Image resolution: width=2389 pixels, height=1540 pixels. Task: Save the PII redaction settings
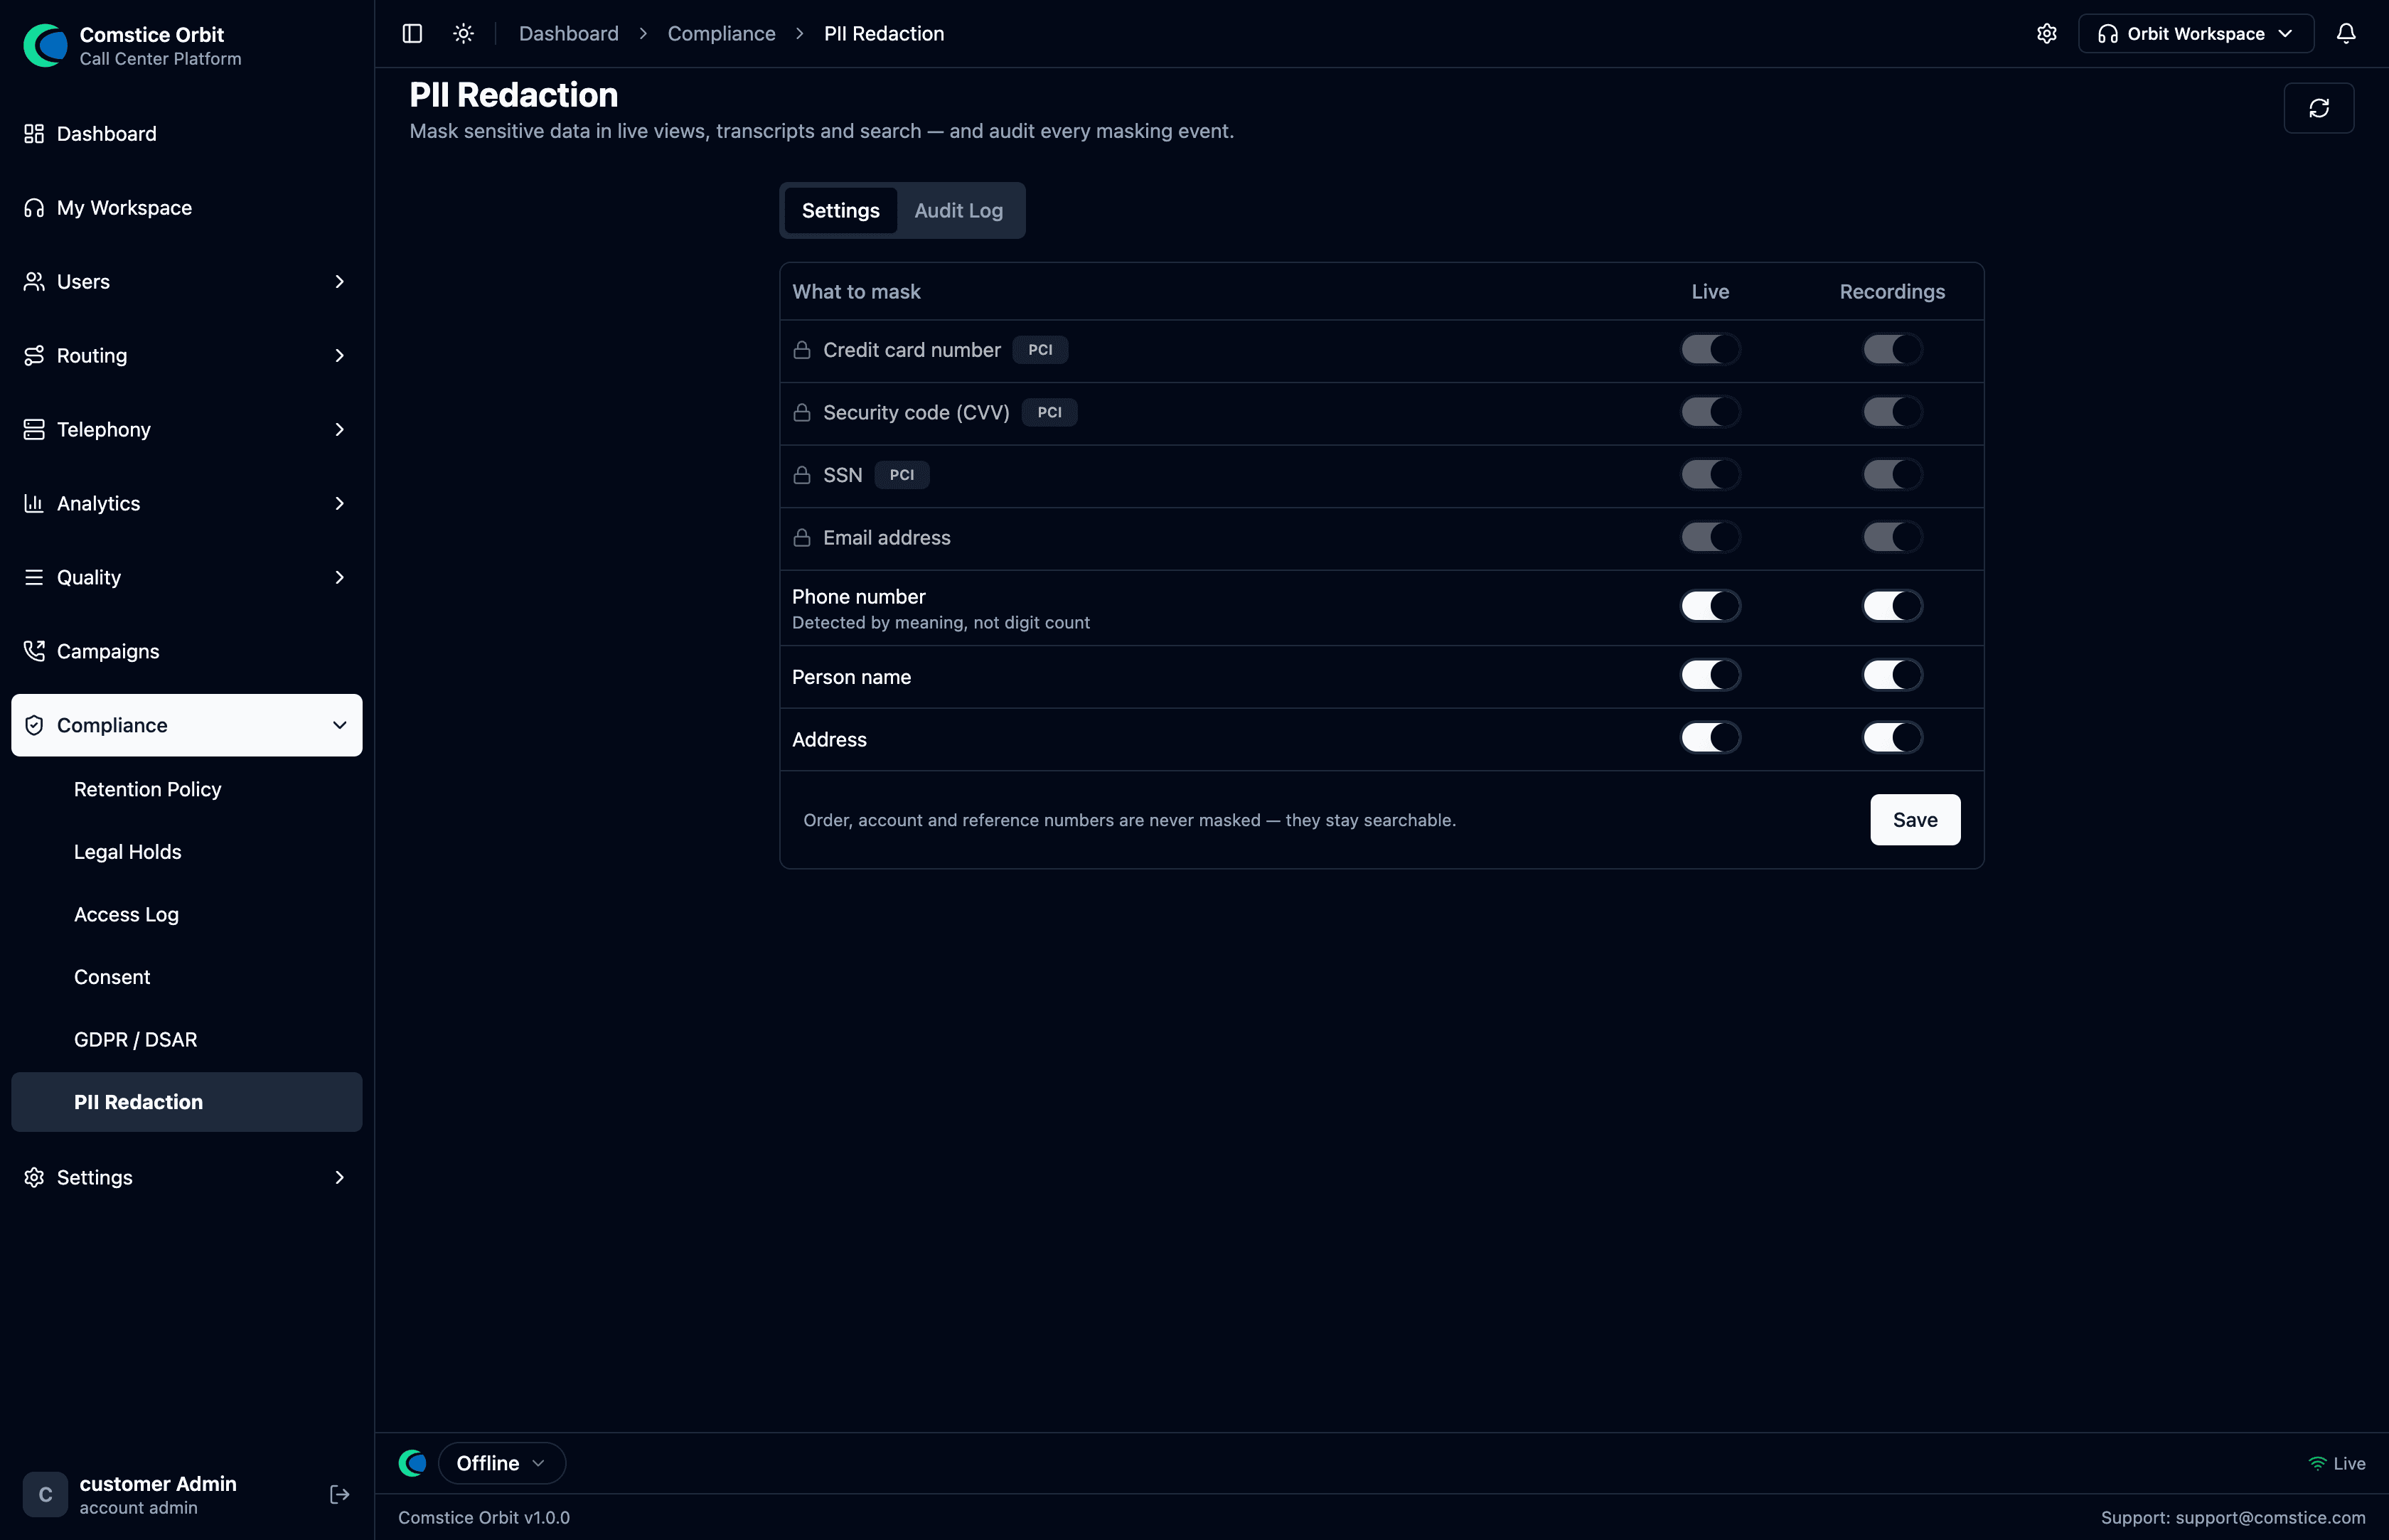coord(1914,820)
